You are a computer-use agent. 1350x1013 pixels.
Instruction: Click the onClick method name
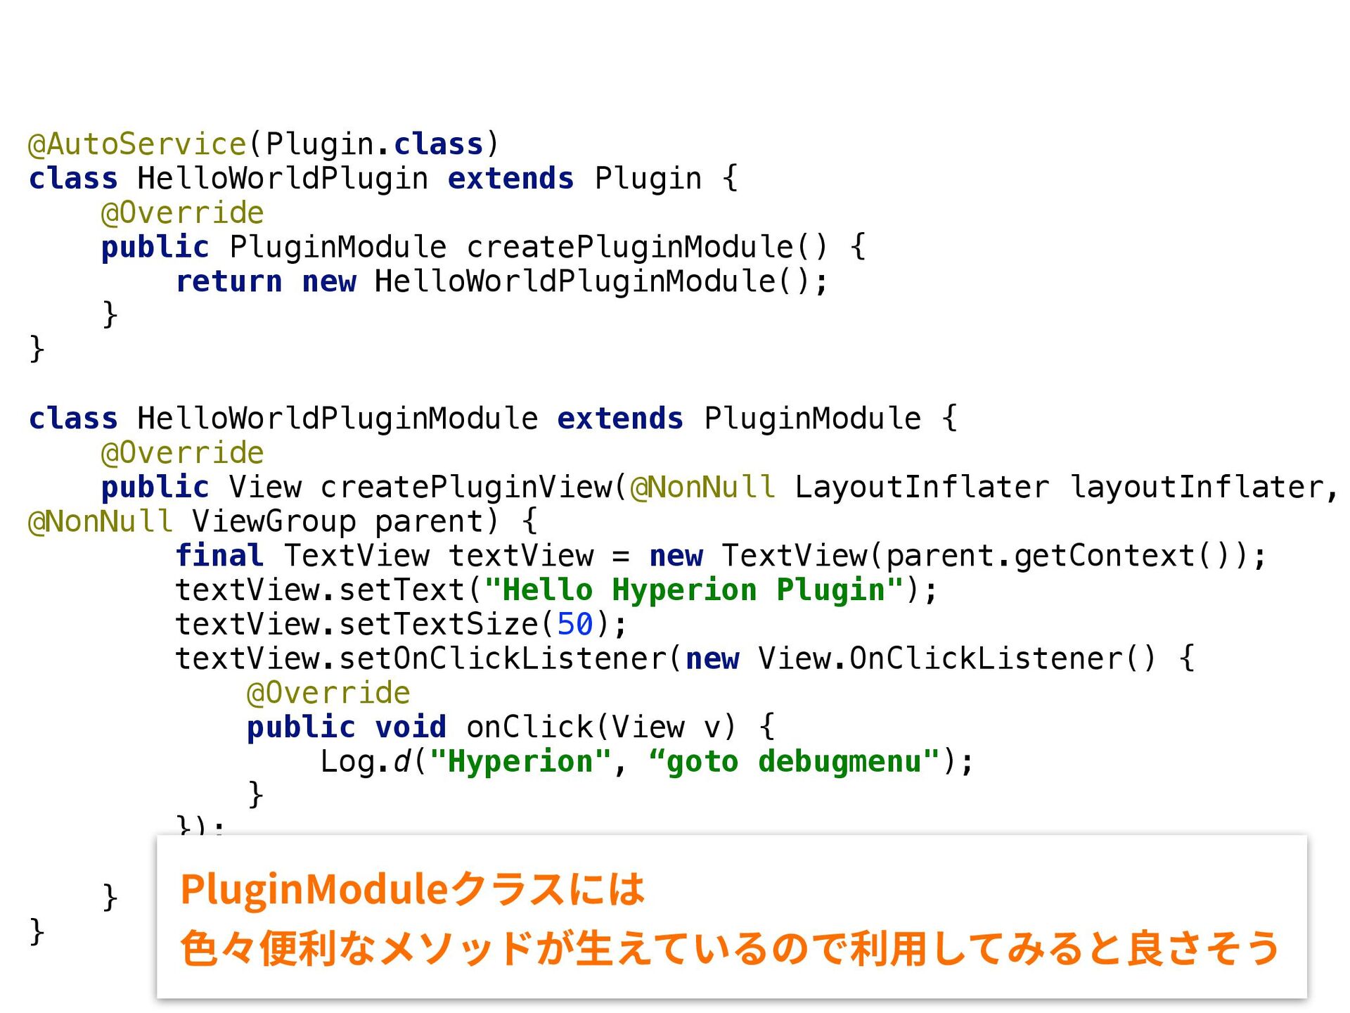point(529,727)
